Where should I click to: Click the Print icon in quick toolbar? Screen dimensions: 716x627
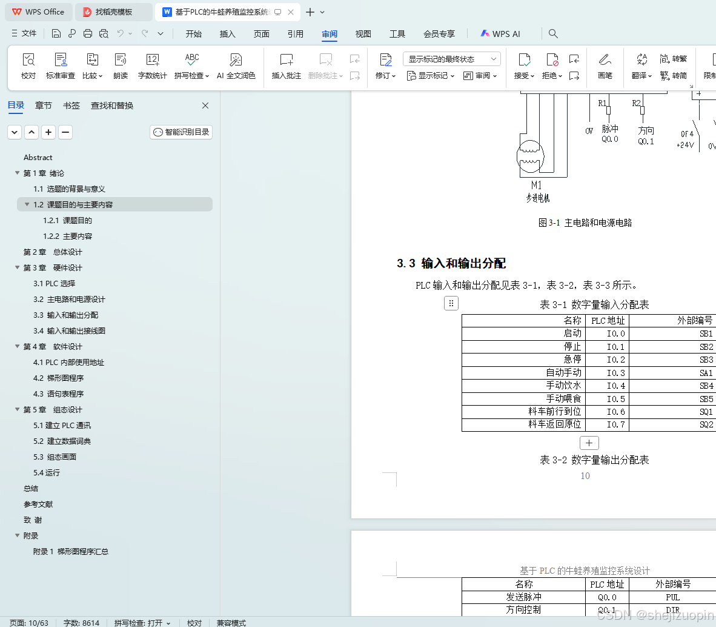(x=88, y=33)
